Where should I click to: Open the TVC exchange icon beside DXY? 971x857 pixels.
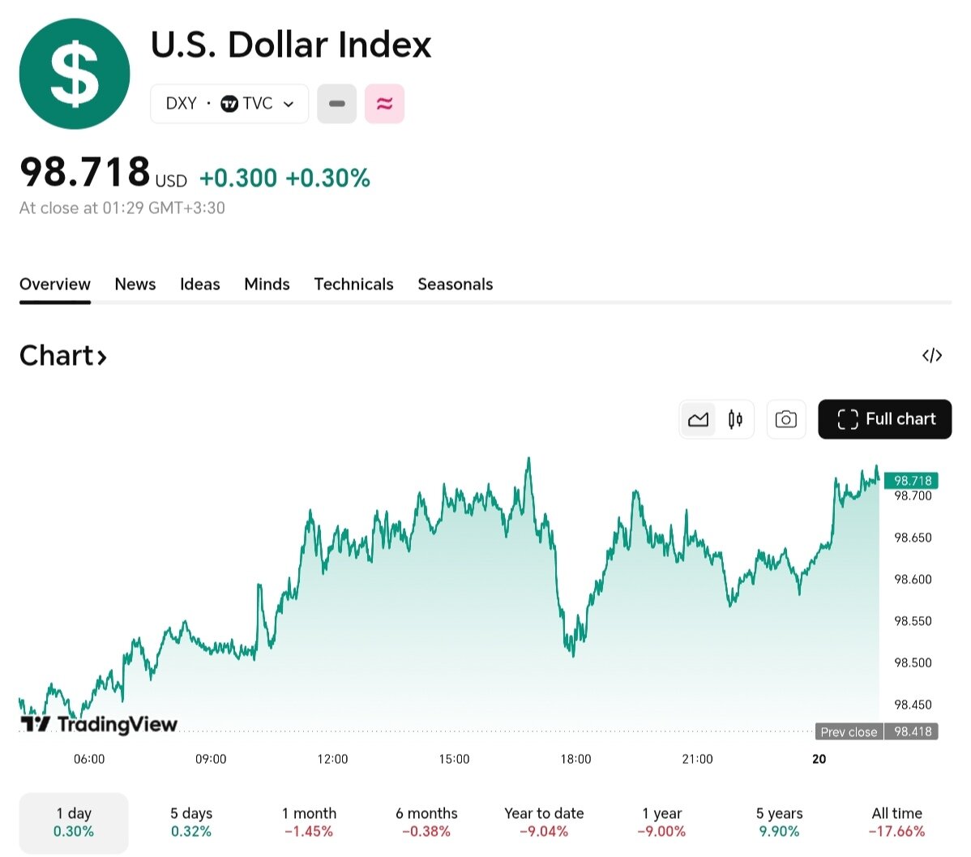pyautogui.click(x=230, y=103)
